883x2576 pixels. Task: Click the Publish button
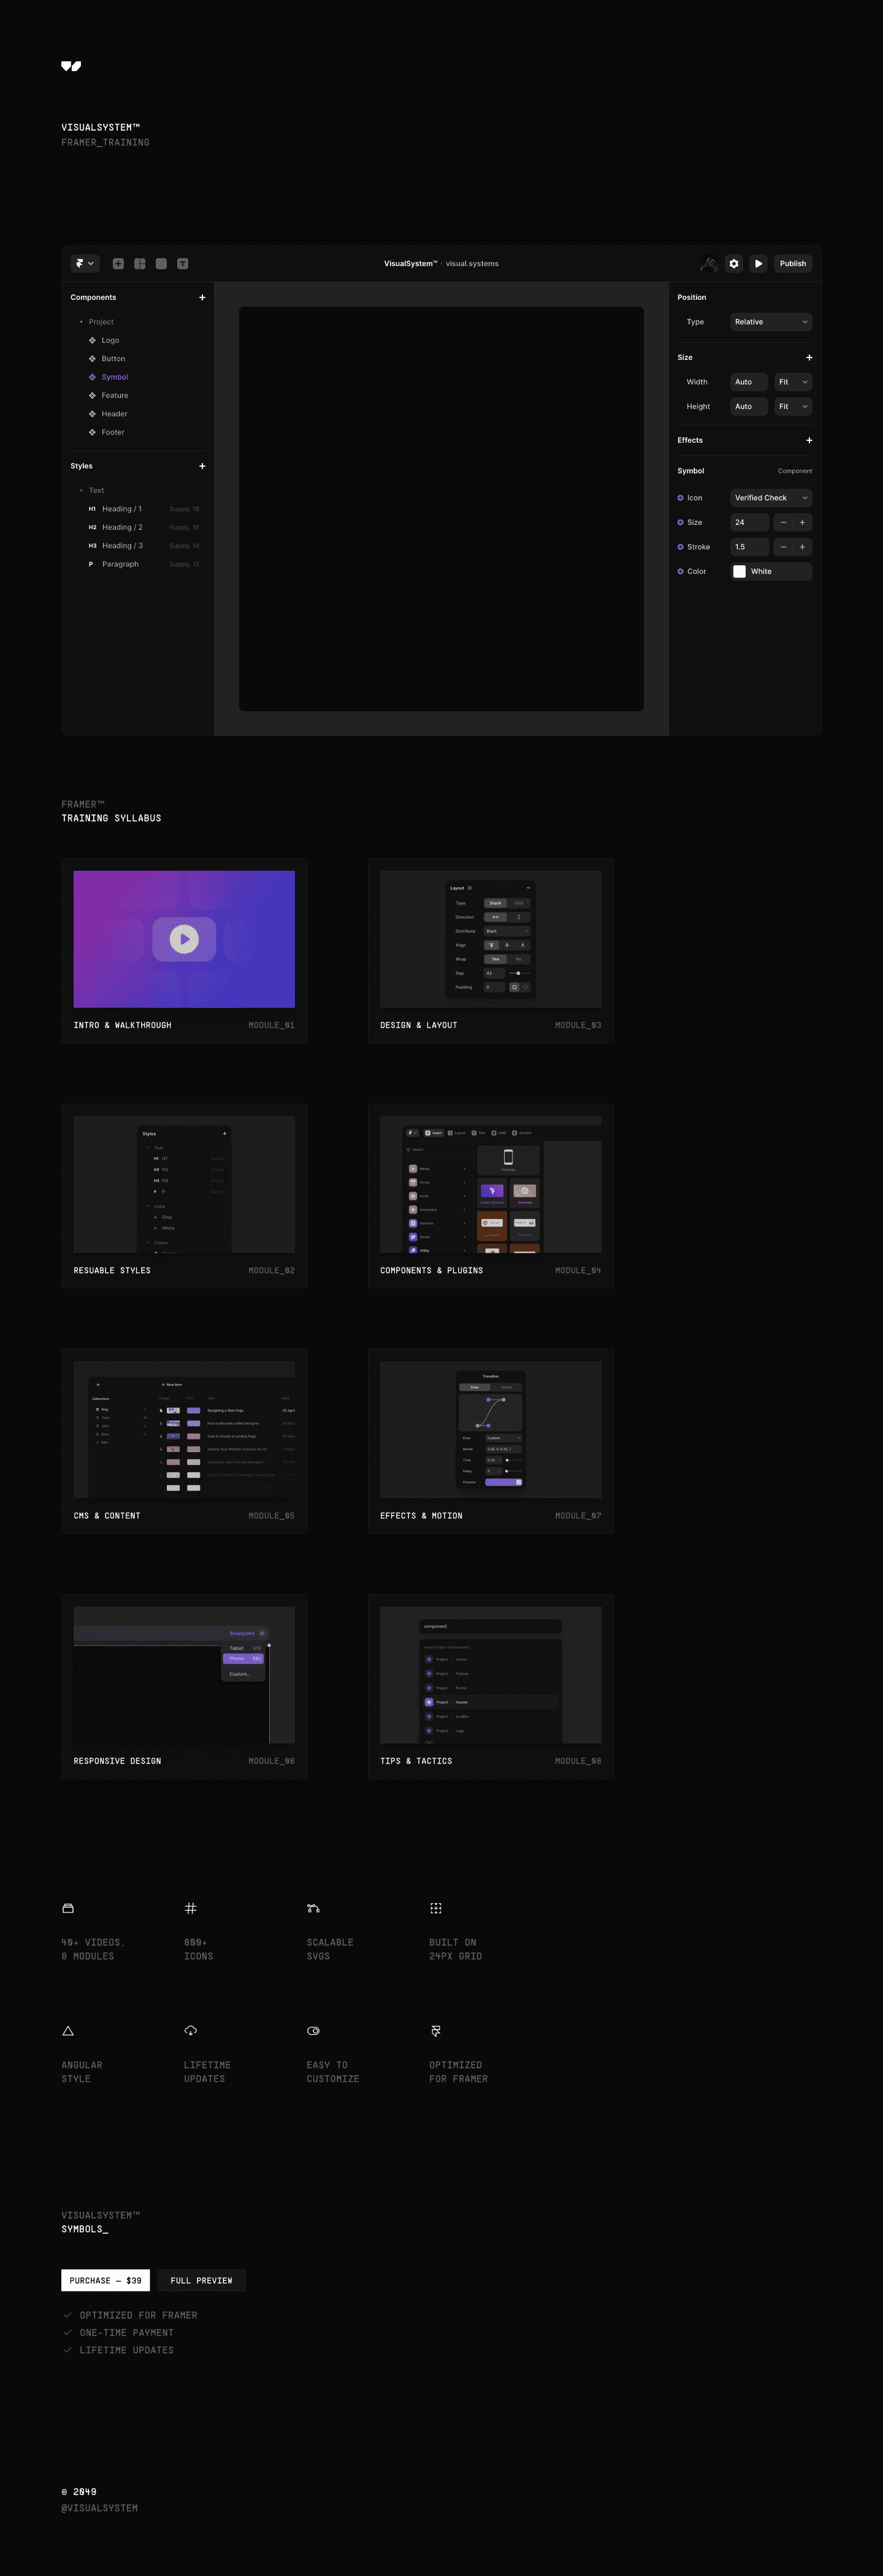793,264
